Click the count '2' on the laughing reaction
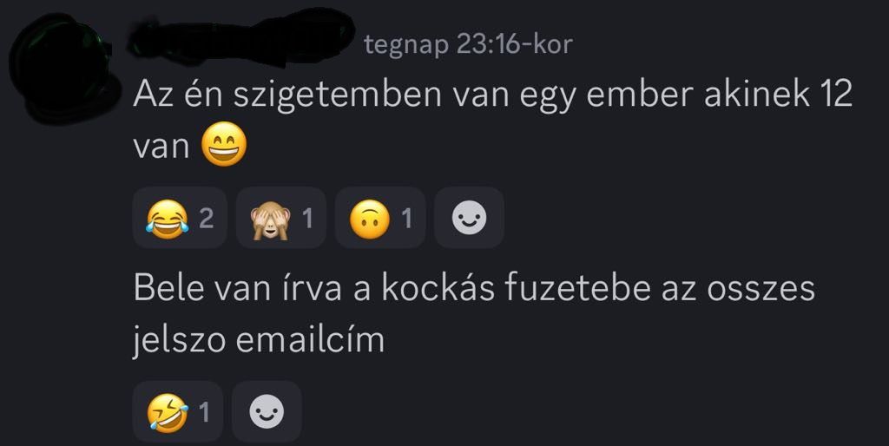 (207, 219)
